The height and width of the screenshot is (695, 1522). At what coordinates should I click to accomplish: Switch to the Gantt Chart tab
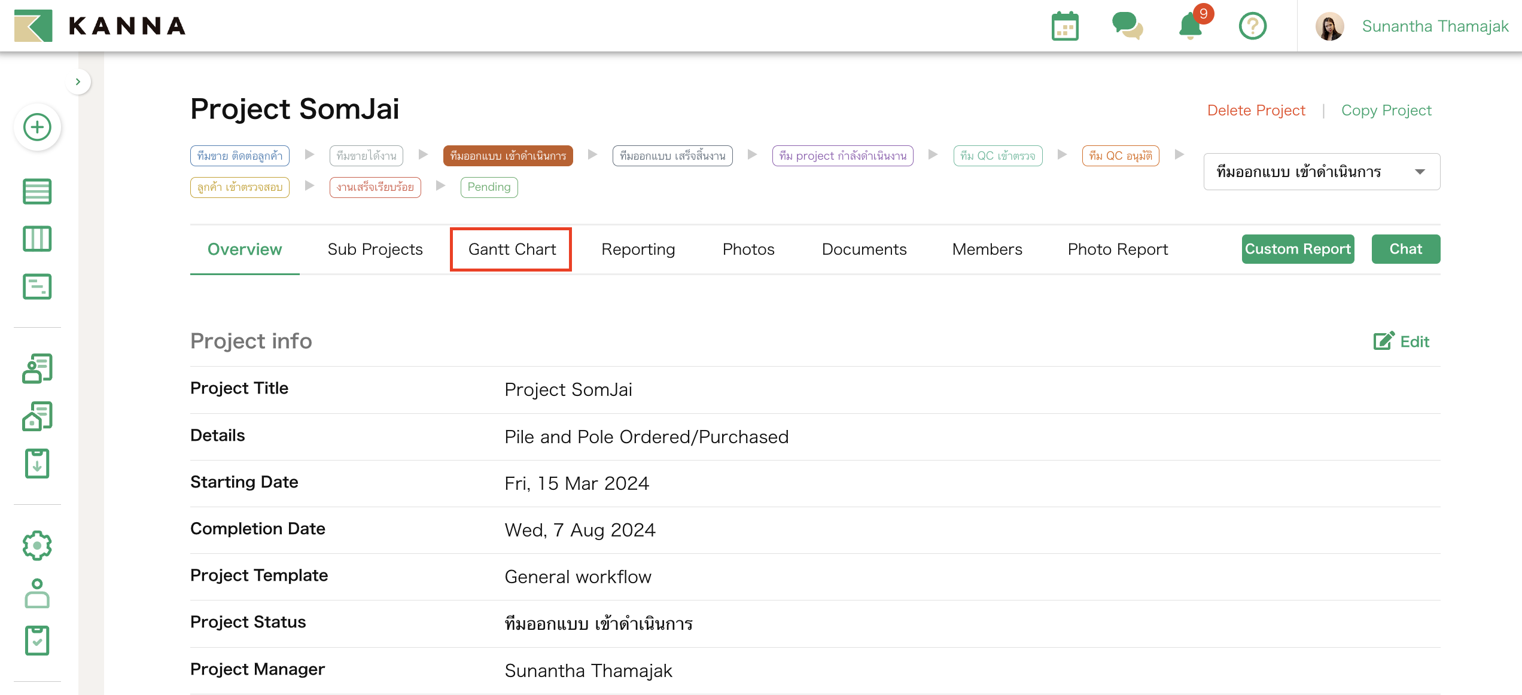point(511,249)
